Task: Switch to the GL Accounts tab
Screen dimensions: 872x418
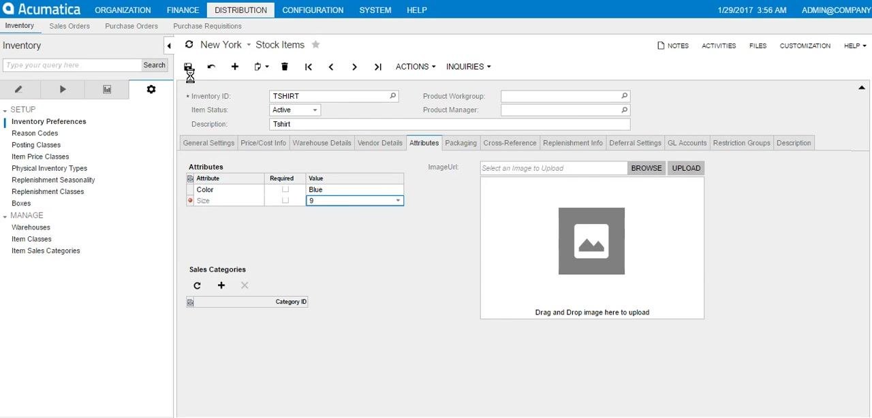Action: click(687, 143)
